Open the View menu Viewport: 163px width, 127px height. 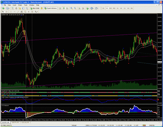click(9, 5)
